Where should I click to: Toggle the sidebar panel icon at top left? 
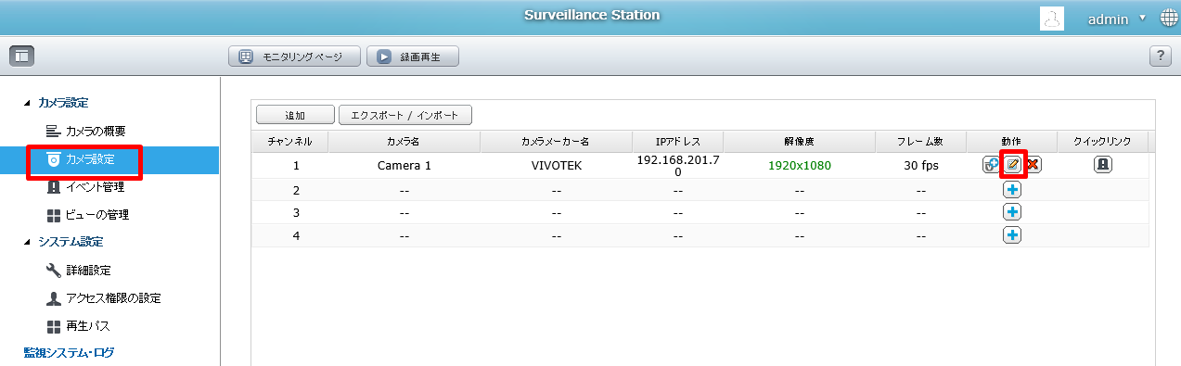tap(21, 57)
